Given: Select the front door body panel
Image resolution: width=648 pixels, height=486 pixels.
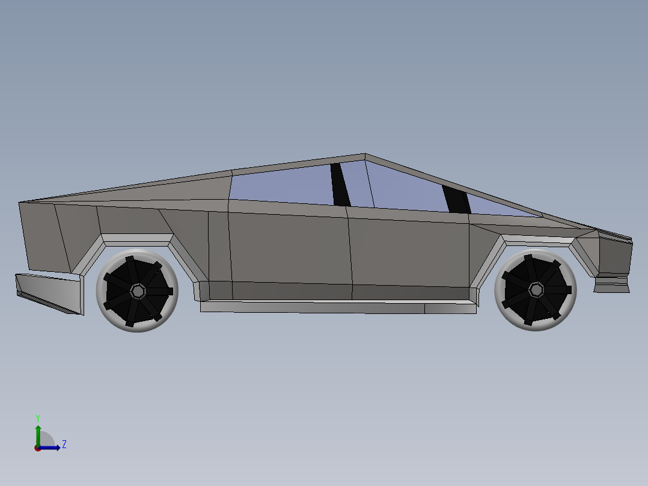Looking at the screenshot, I should pos(409,252).
